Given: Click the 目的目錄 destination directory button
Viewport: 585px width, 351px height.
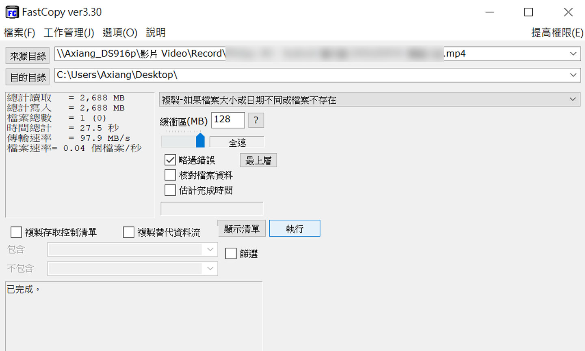Looking at the screenshot, I should [27, 77].
